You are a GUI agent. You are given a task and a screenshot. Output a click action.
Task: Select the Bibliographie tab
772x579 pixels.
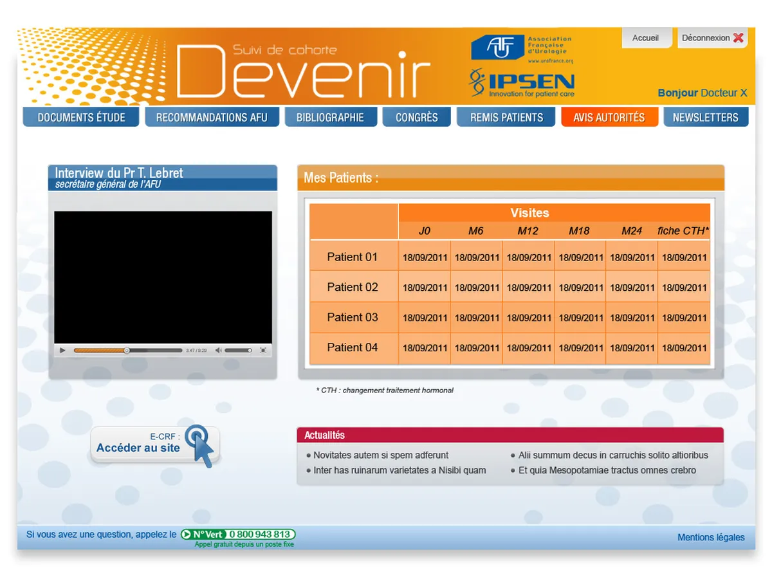(x=331, y=117)
